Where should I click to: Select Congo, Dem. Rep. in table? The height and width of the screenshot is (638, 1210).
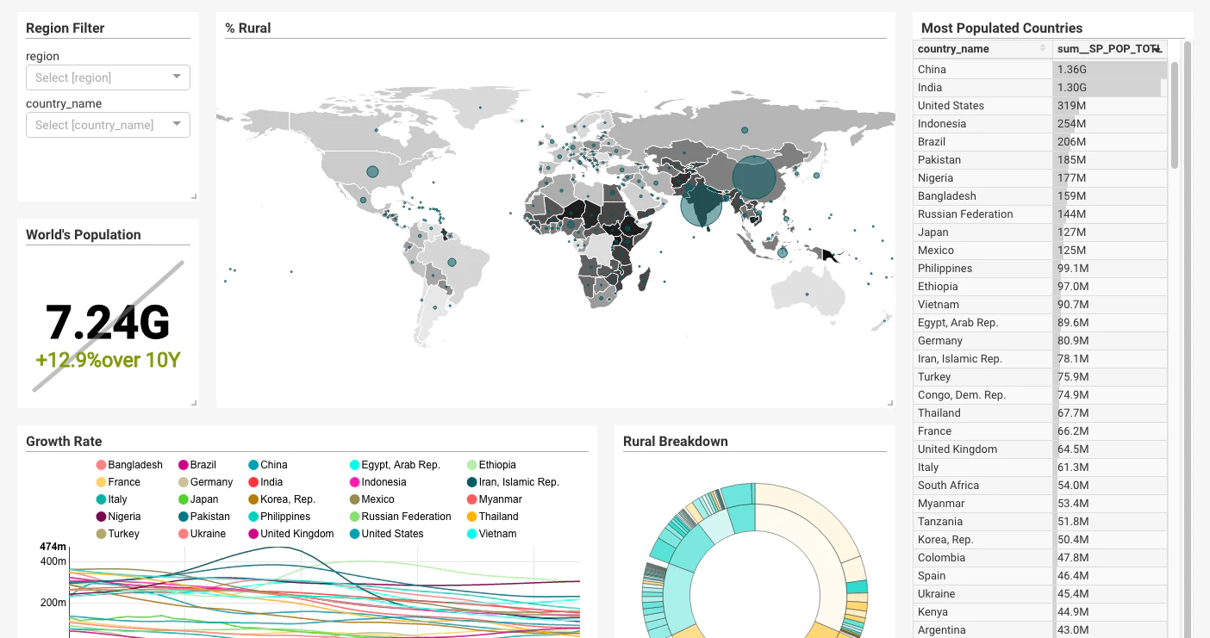point(1040,394)
